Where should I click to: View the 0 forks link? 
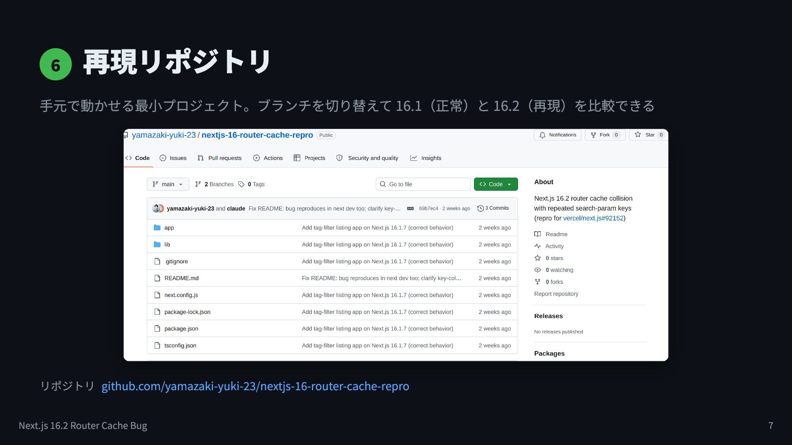[554, 282]
